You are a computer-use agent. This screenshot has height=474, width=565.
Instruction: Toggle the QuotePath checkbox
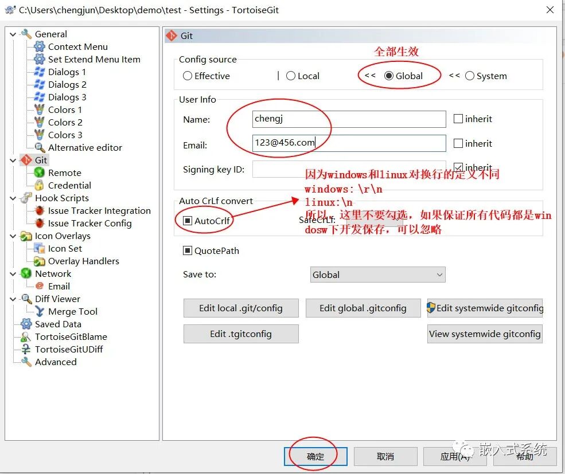(x=188, y=250)
